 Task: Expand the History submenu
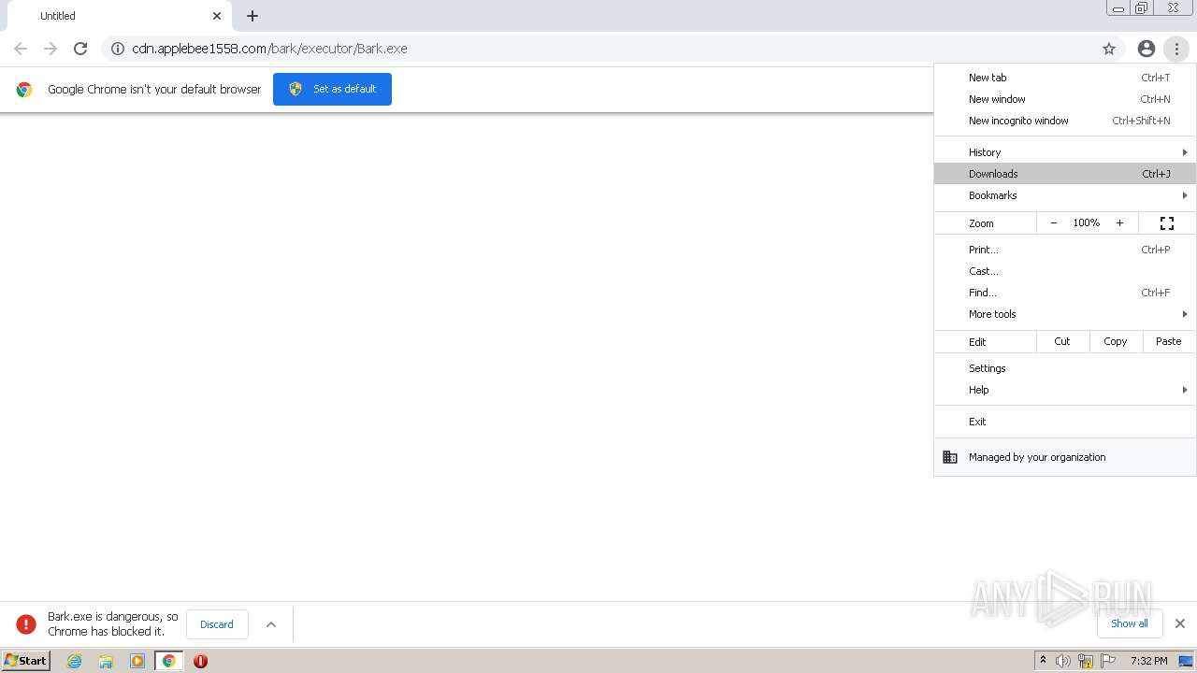[x=1065, y=152]
